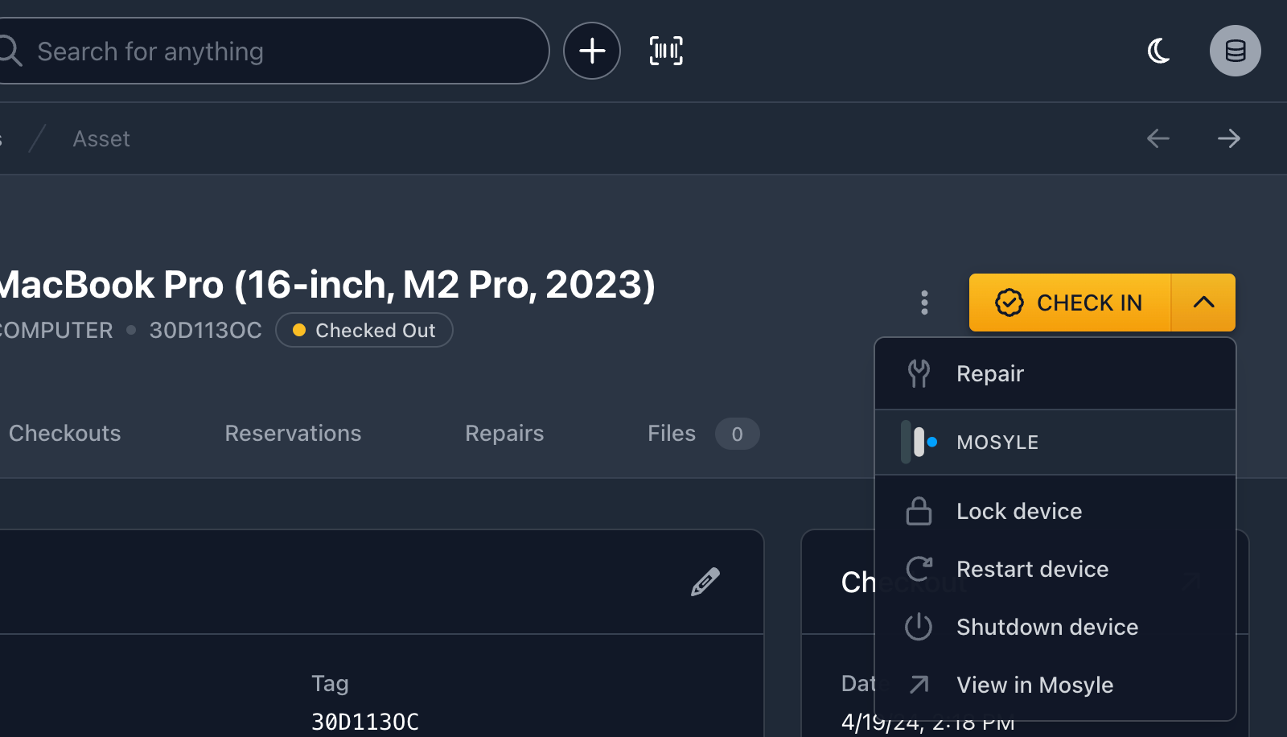Click the Files count badge 0
The image size is (1287, 737).
coord(737,434)
